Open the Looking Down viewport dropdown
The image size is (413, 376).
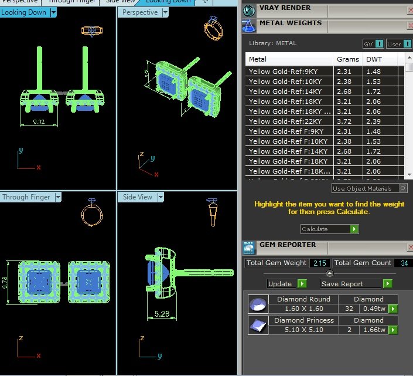coord(53,12)
